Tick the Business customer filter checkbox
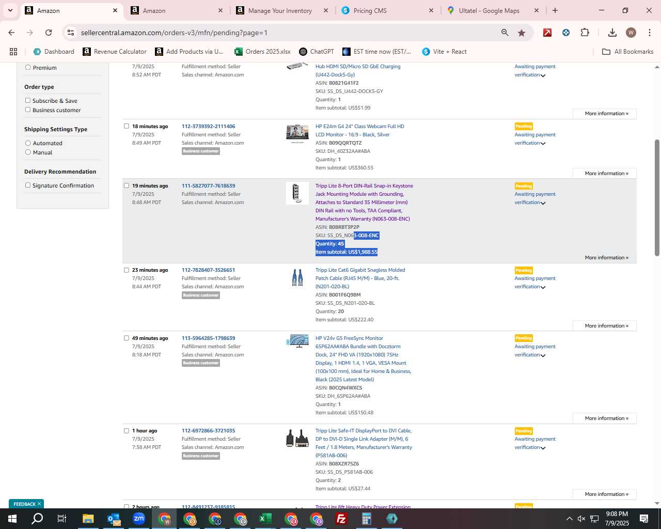 pos(28,110)
